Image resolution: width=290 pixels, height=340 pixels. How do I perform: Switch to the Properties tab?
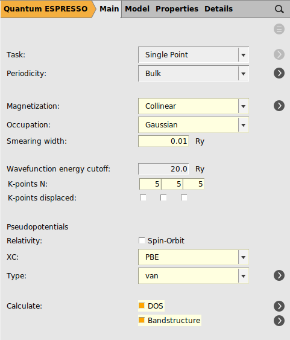177,9
